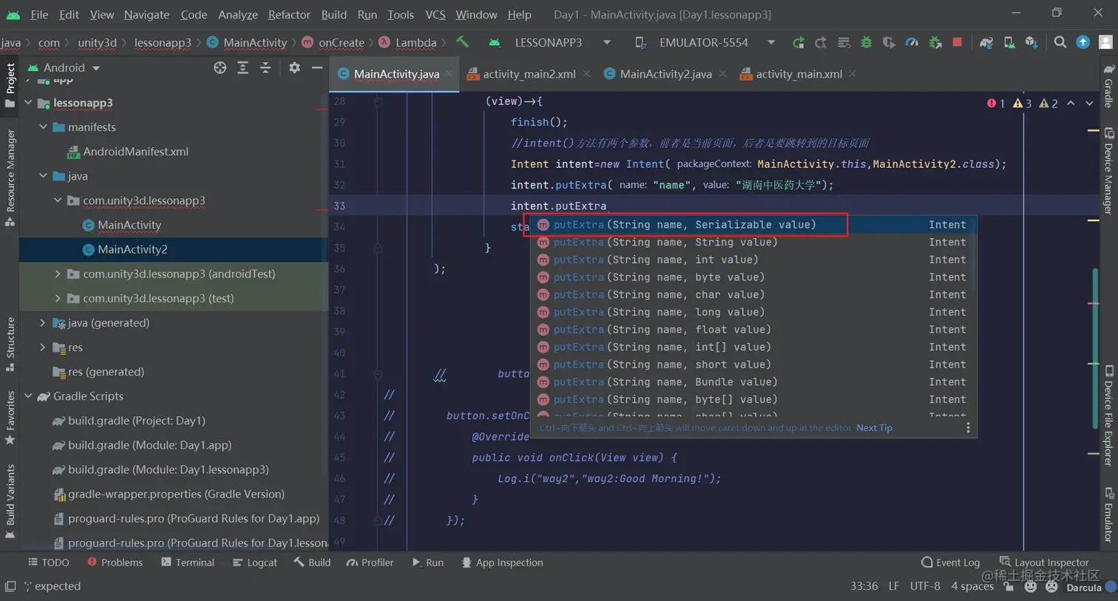Click Expand All in Project panel

point(243,67)
